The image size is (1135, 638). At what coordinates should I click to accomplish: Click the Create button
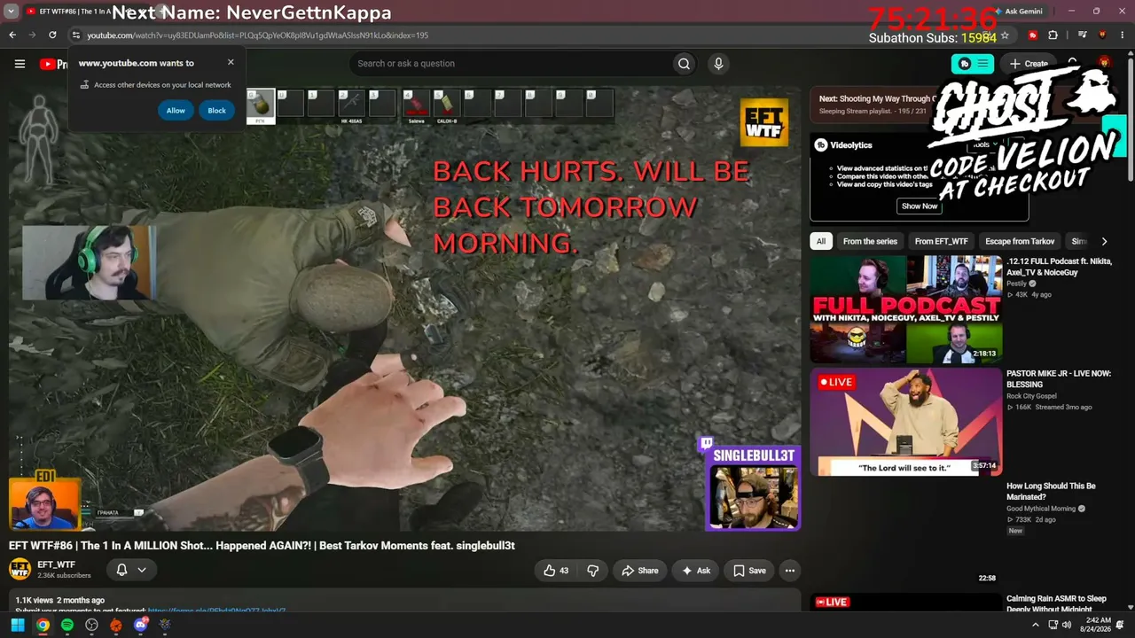1029,64
